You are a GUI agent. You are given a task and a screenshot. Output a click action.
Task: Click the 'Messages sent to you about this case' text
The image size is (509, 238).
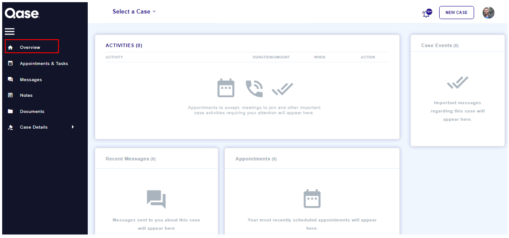click(x=156, y=224)
